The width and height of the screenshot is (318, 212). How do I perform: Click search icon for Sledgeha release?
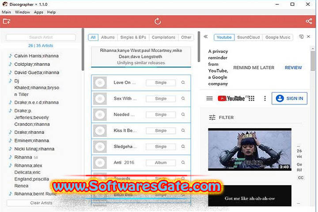(x=183, y=147)
